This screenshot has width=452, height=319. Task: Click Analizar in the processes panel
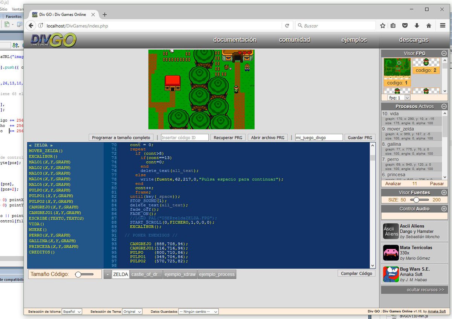[393, 184]
